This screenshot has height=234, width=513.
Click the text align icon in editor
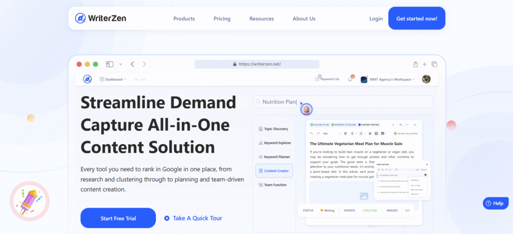click(x=346, y=133)
